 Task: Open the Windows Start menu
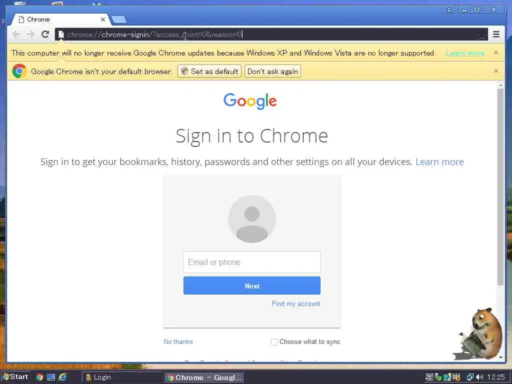point(15,377)
